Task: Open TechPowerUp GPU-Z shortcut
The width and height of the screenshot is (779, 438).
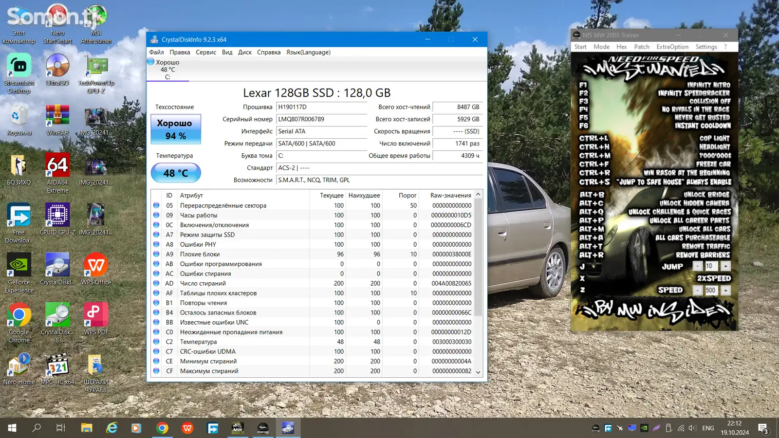Action: pyautogui.click(x=96, y=73)
